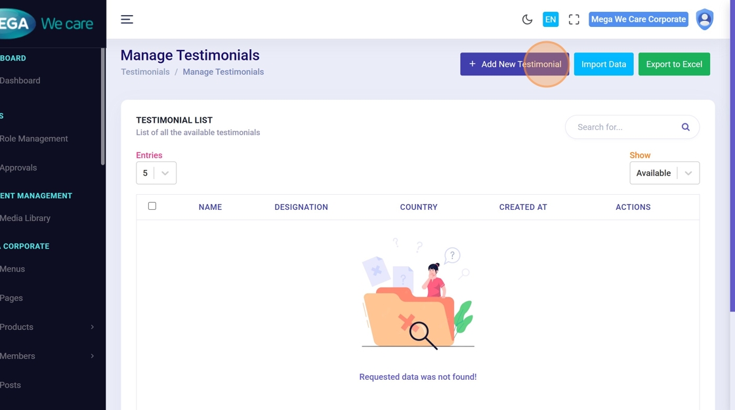Click the hamburger menu icon
This screenshot has height=410, width=735.
click(127, 20)
